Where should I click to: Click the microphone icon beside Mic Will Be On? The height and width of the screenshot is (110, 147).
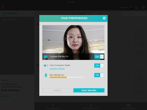[46, 75]
